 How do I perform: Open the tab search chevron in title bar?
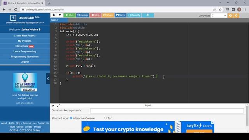[x=219, y=3]
